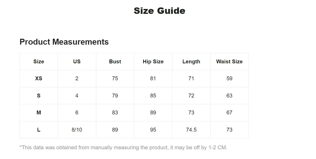Click the Bust column header
The height and width of the screenshot is (159, 316).
[115, 62]
